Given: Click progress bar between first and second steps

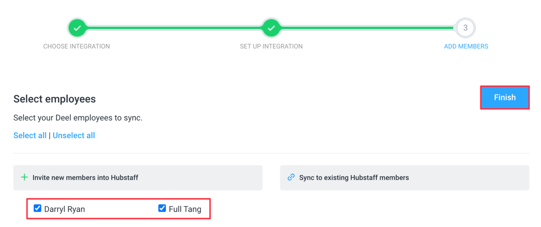Looking at the screenshot, I should 174,28.
